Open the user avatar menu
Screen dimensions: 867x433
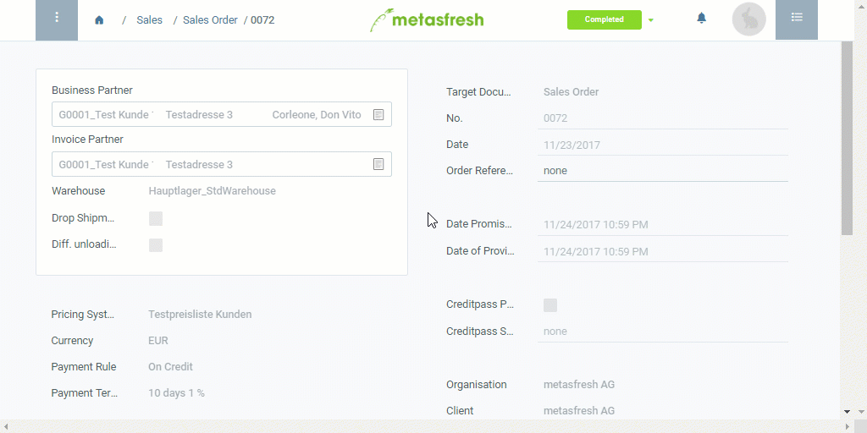pyautogui.click(x=748, y=19)
